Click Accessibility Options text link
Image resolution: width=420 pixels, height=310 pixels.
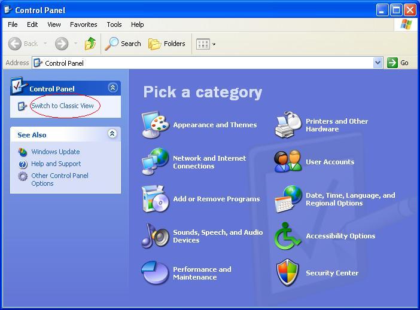click(x=340, y=236)
